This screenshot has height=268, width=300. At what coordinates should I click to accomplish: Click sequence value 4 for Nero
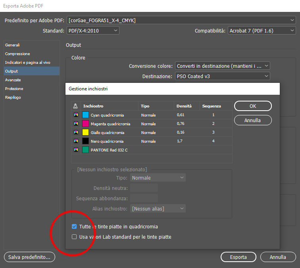(213, 141)
